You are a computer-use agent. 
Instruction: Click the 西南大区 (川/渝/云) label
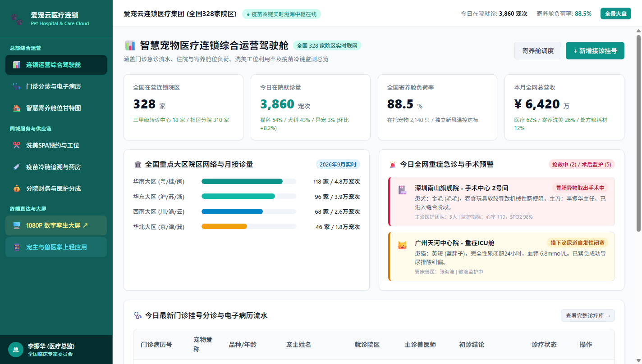point(159,212)
